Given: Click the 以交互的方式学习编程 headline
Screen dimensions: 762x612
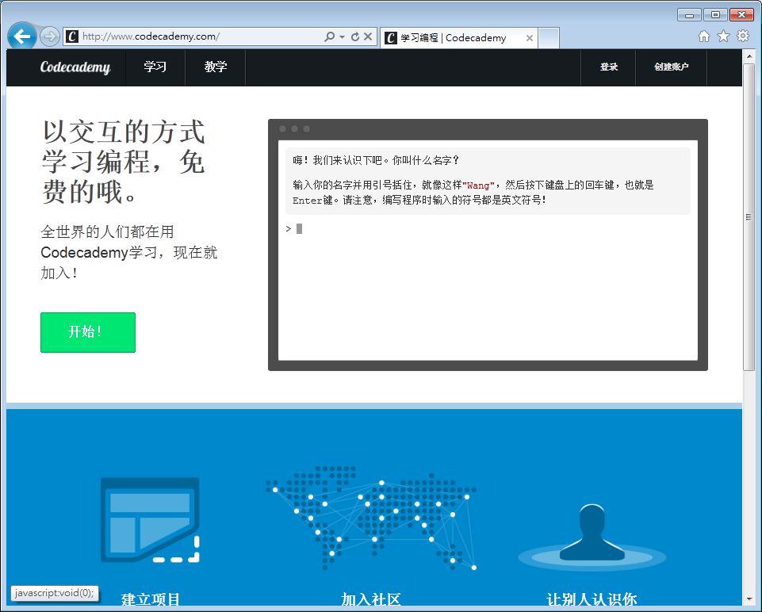Looking at the screenshot, I should point(124,161).
